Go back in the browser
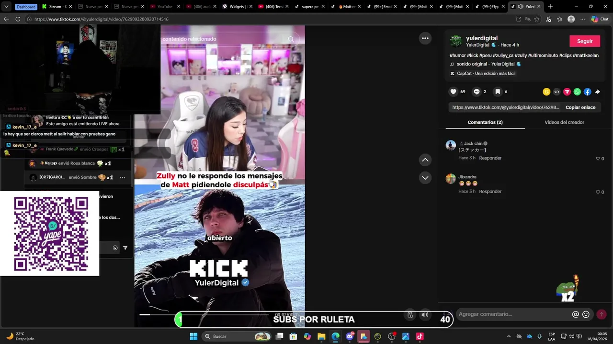Image resolution: width=613 pixels, height=344 pixels. click(x=6, y=19)
